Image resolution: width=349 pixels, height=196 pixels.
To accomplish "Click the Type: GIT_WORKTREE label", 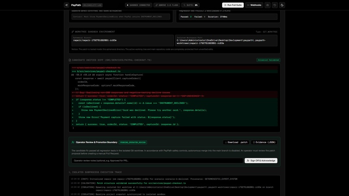I will [266, 32].
